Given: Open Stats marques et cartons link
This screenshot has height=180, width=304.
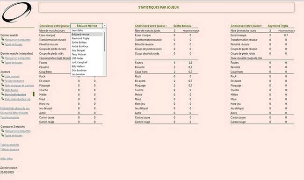Looking at the screenshot, I should pos(19,86).
